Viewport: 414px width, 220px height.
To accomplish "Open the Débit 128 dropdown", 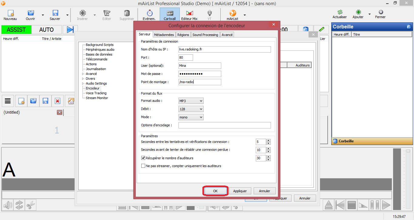I will [x=191, y=109].
